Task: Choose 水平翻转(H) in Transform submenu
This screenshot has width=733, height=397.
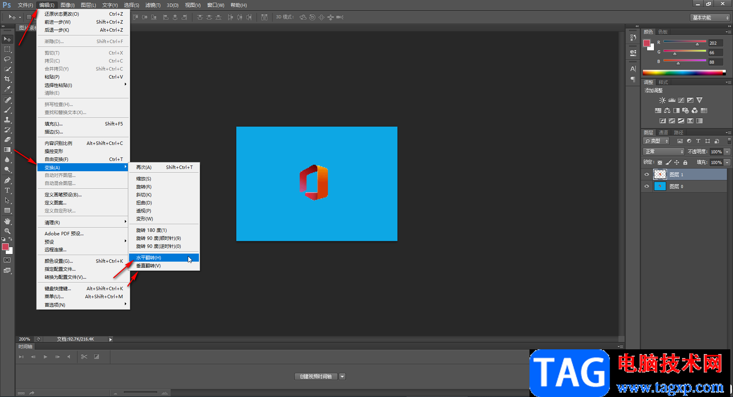Action: [x=164, y=258]
